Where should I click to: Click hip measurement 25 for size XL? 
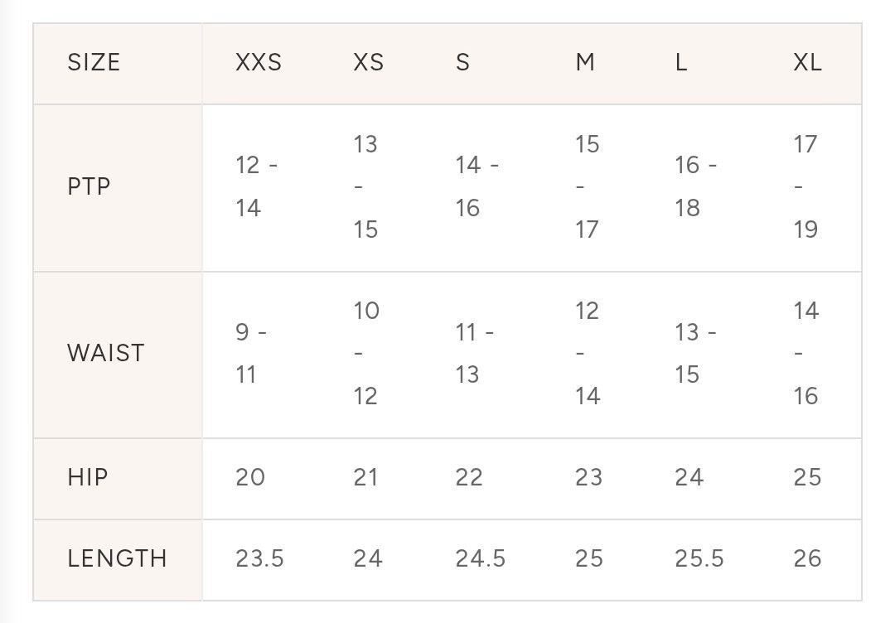(807, 477)
